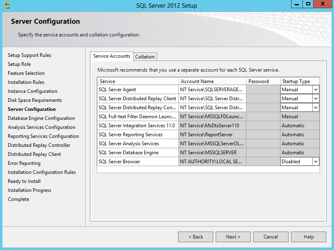
Task: Click Automatic startup value for Reporting Services
Action: [300, 135]
